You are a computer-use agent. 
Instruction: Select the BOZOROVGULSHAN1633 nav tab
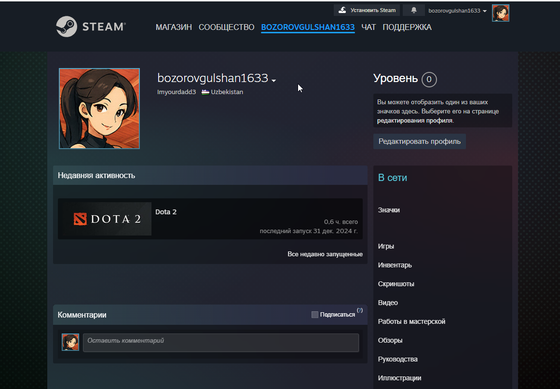pos(308,27)
